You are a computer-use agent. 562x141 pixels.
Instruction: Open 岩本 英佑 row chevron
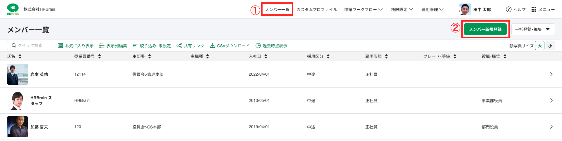[x=551, y=74]
